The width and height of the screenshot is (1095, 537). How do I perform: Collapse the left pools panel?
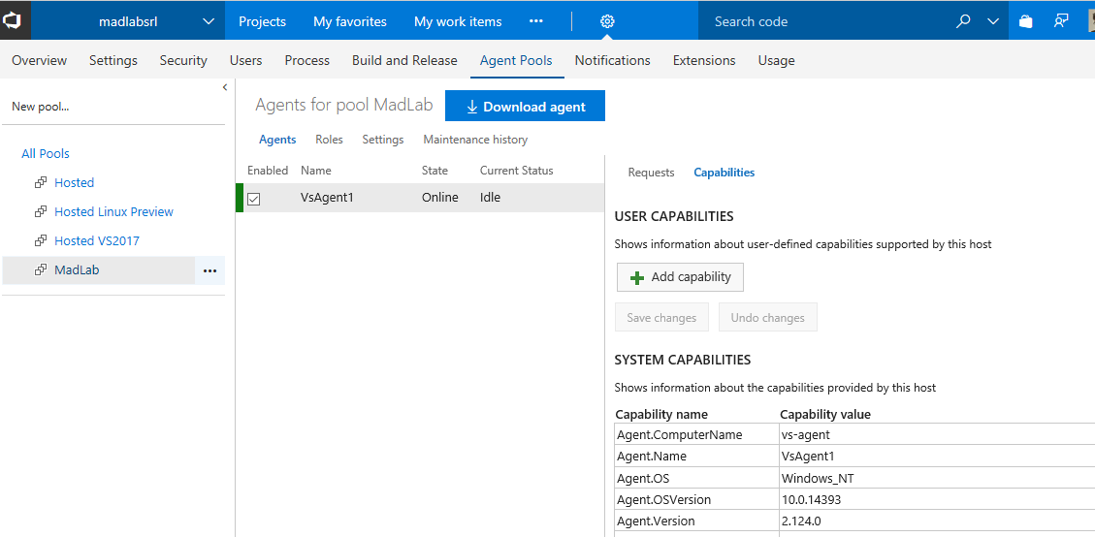[x=225, y=87]
